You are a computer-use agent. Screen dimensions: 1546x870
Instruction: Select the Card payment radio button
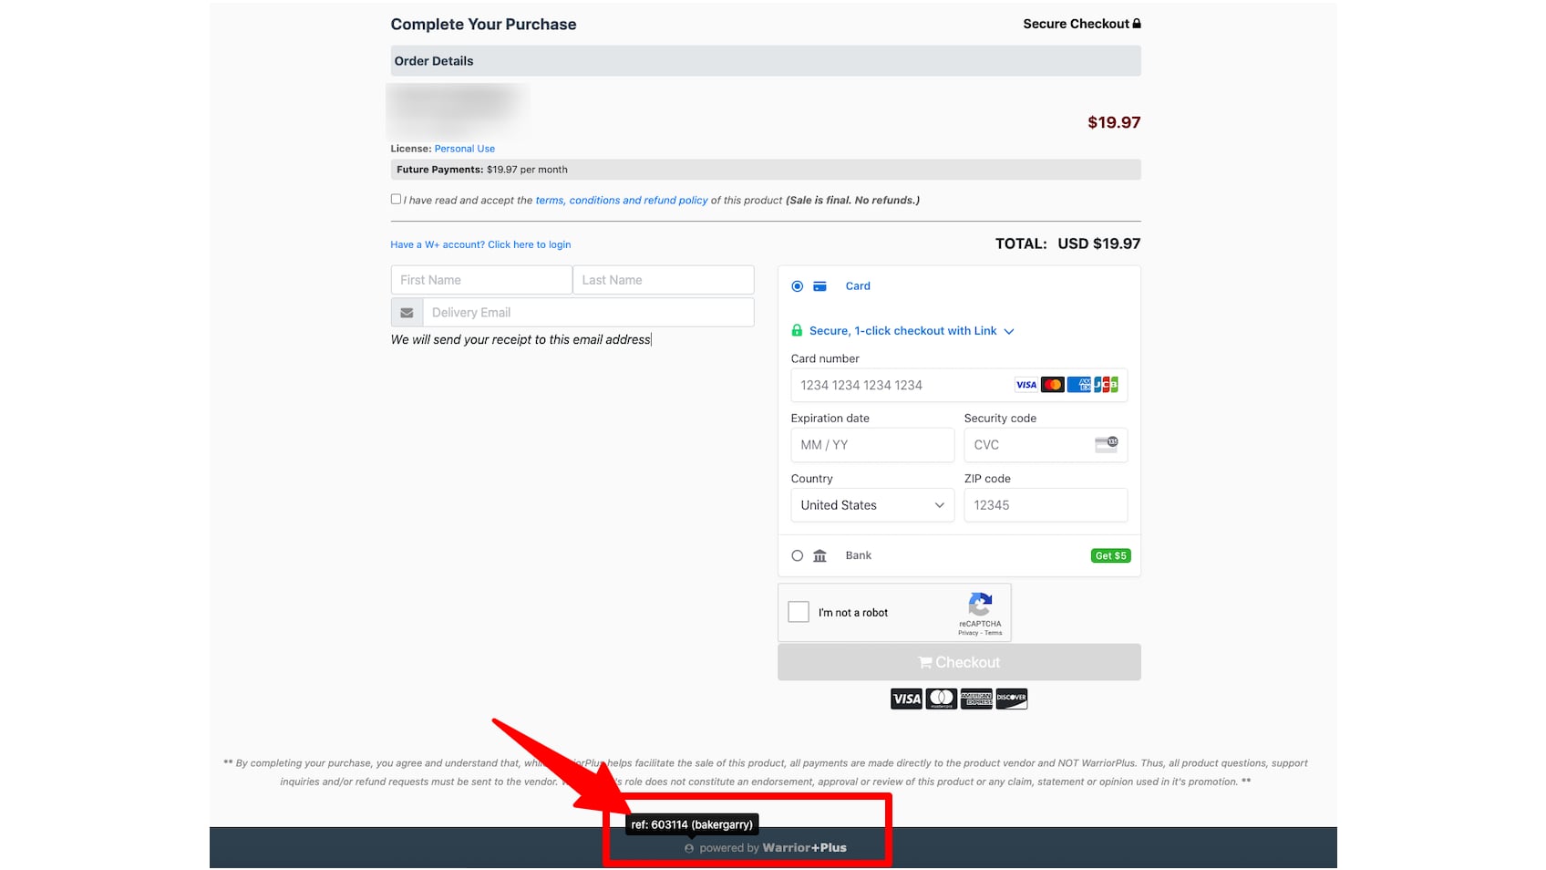point(798,286)
